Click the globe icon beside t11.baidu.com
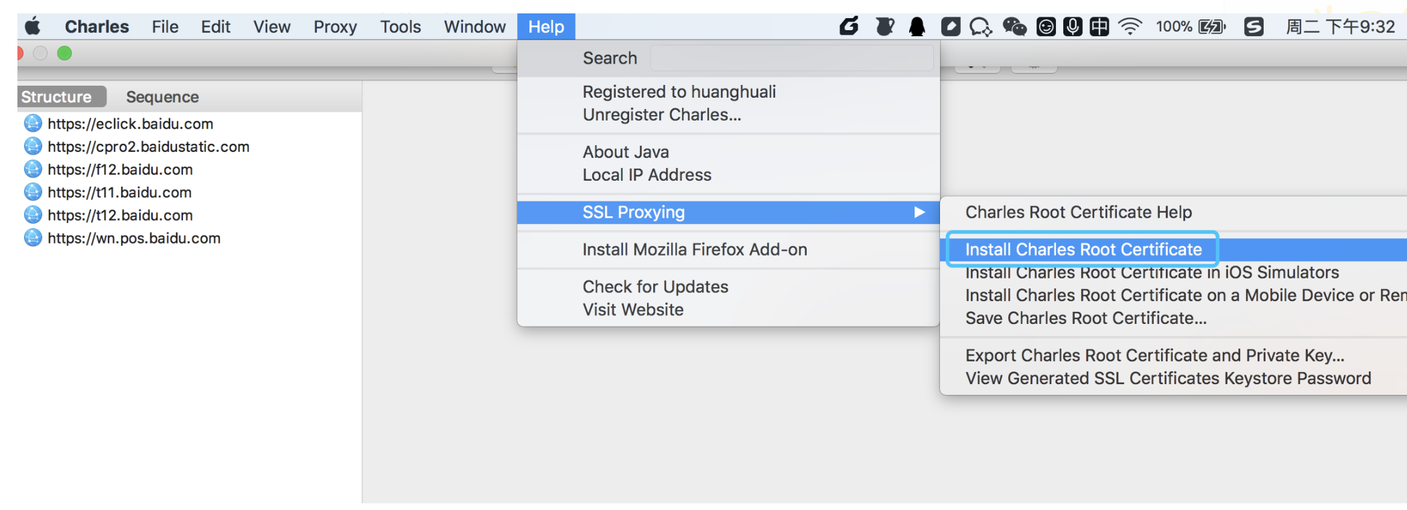1407x510 pixels. tap(33, 192)
